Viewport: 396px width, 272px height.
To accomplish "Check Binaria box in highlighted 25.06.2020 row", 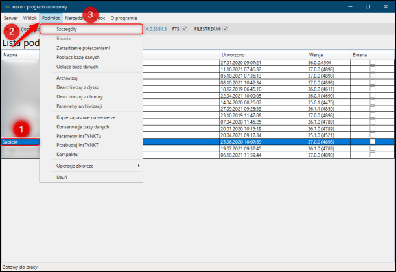I will [x=371, y=141].
